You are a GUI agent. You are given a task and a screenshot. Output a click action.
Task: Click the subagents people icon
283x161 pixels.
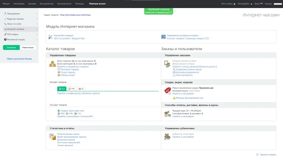point(167,136)
